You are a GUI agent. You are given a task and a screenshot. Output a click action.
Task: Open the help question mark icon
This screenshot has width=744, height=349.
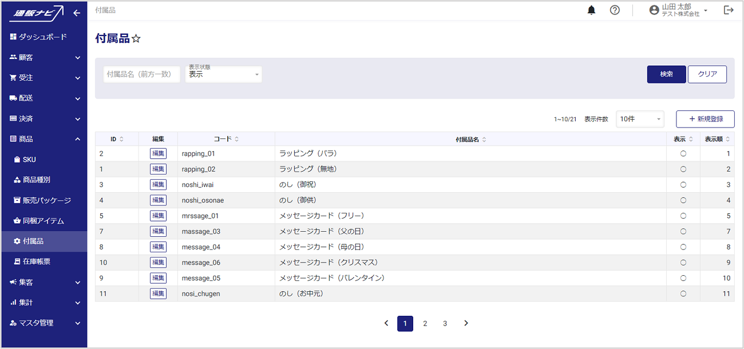point(615,10)
